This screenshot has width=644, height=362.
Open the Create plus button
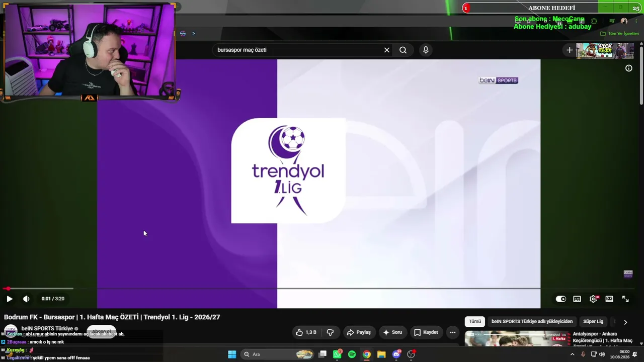click(x=570, y=50)
